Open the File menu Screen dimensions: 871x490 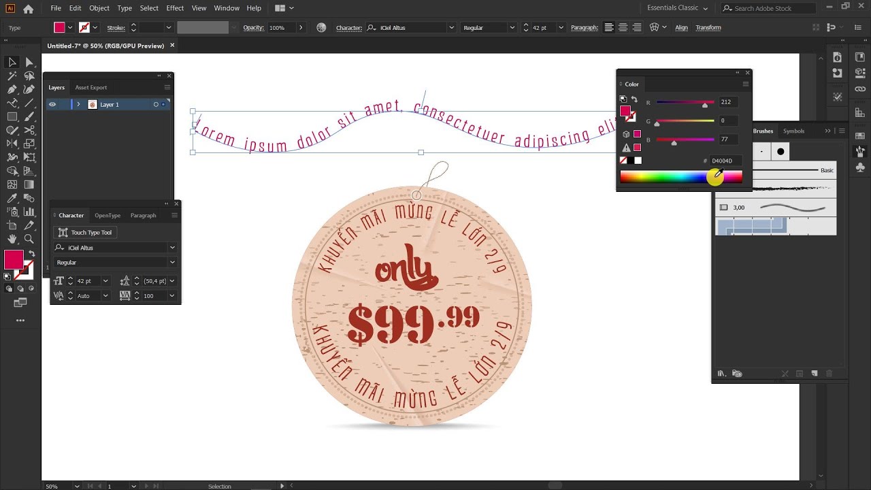pyautogui.click(x=56, y=8)
